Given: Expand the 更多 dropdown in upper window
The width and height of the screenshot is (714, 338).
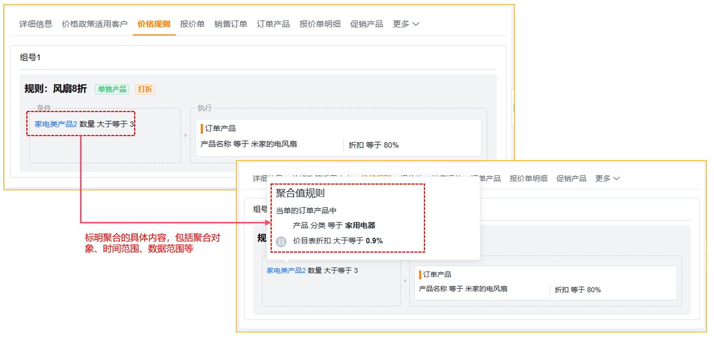Looking at the screenshot, I should click(406, 24).
